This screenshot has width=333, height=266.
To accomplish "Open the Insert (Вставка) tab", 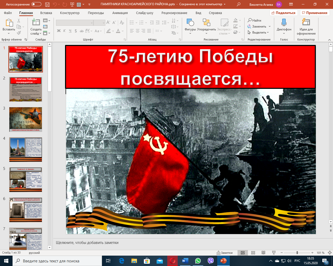I will tap(46, 13).
